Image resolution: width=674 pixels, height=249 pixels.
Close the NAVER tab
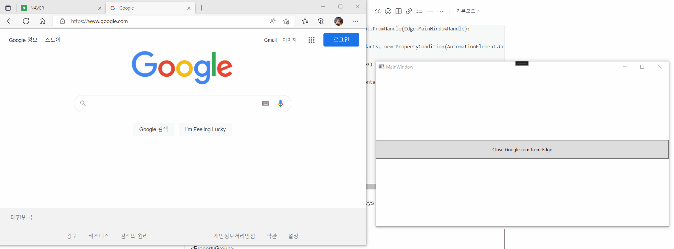[100, 8]
